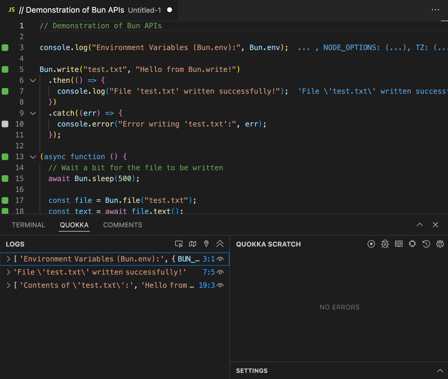Click the CPU chip icon in Quokka Scratch
The height and width of the screenshot is (379, 448).
412,244
